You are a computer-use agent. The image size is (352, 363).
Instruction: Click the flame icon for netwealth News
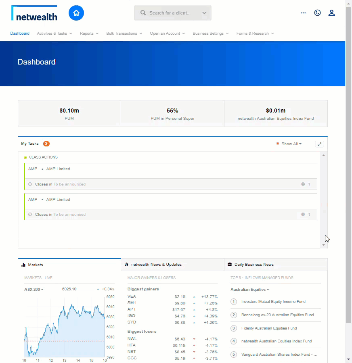point(126,264)
